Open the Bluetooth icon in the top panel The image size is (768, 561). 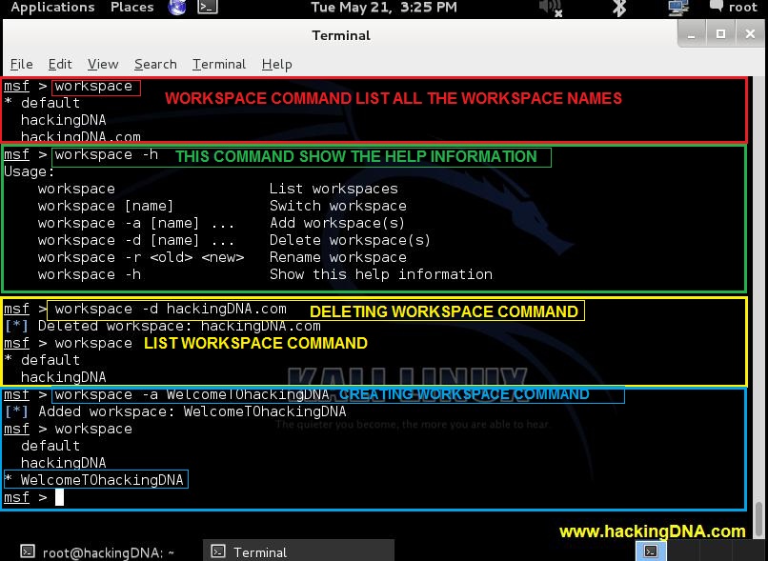tap(617, 8)
